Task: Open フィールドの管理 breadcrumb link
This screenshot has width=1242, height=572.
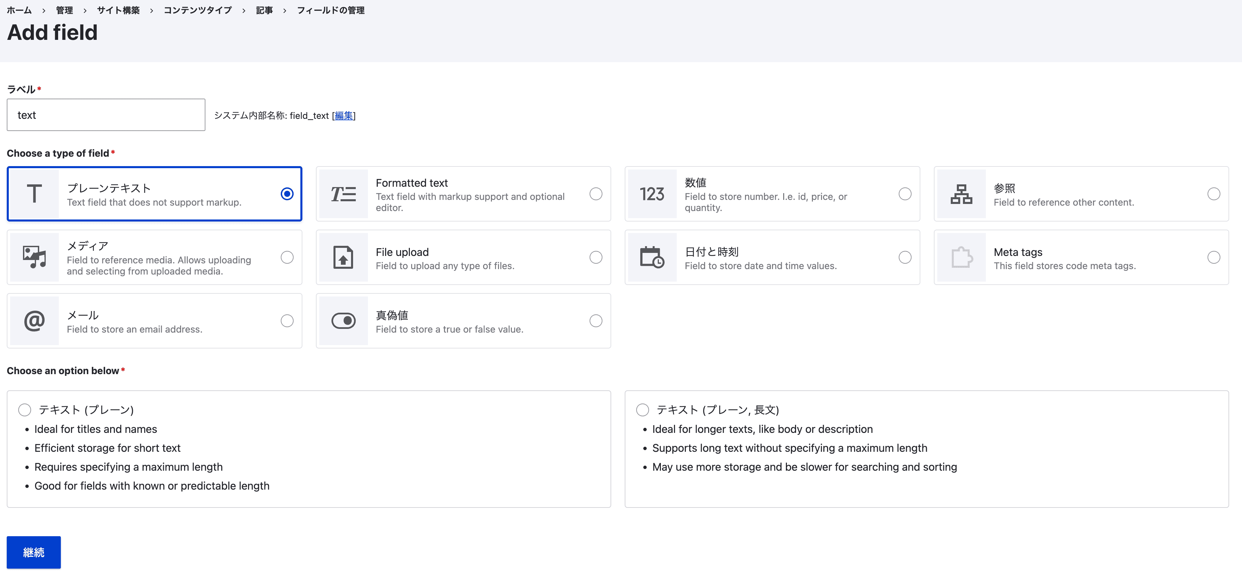Action: [x=330, y=10]
